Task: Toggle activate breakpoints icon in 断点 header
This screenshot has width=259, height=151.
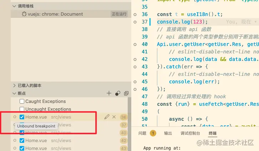Action: tap(117, 93)
